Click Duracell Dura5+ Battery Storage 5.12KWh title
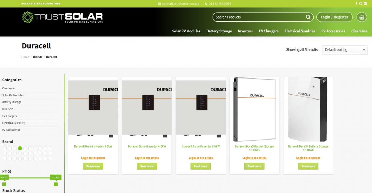 point(308,148)
